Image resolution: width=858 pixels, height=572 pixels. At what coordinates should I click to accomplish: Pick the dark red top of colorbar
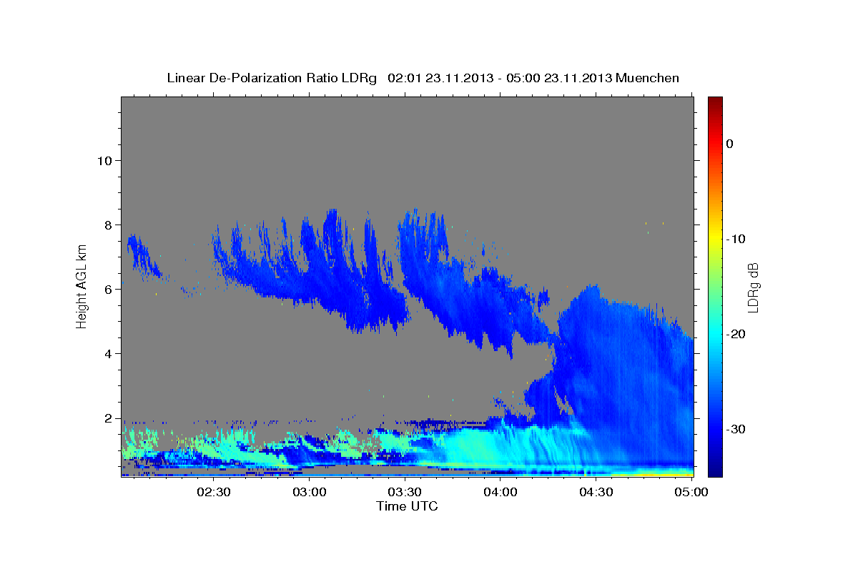(715, 102)
